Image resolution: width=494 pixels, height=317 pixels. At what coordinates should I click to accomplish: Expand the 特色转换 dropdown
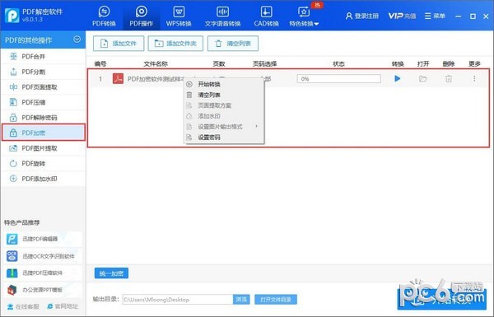304,16
